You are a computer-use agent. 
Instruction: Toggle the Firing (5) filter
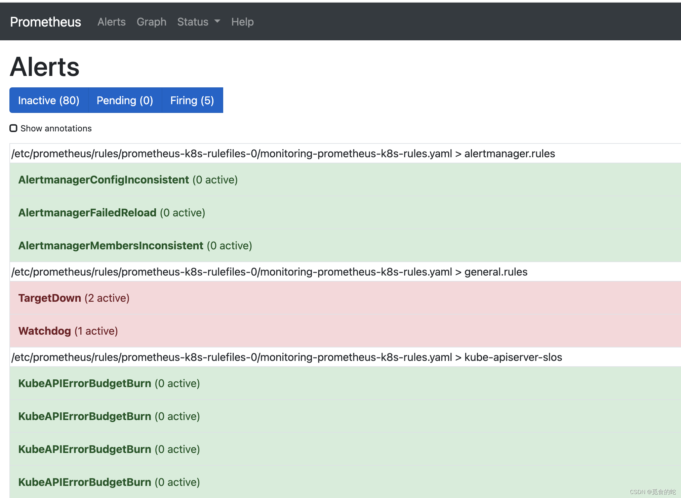(192, 100)
